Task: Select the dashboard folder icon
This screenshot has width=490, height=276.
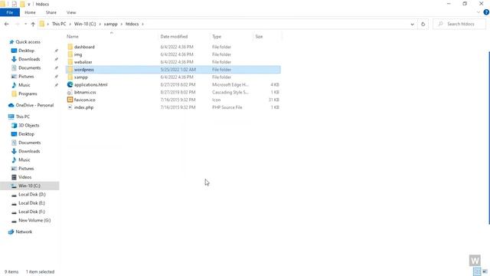Action: click(70, 47)
